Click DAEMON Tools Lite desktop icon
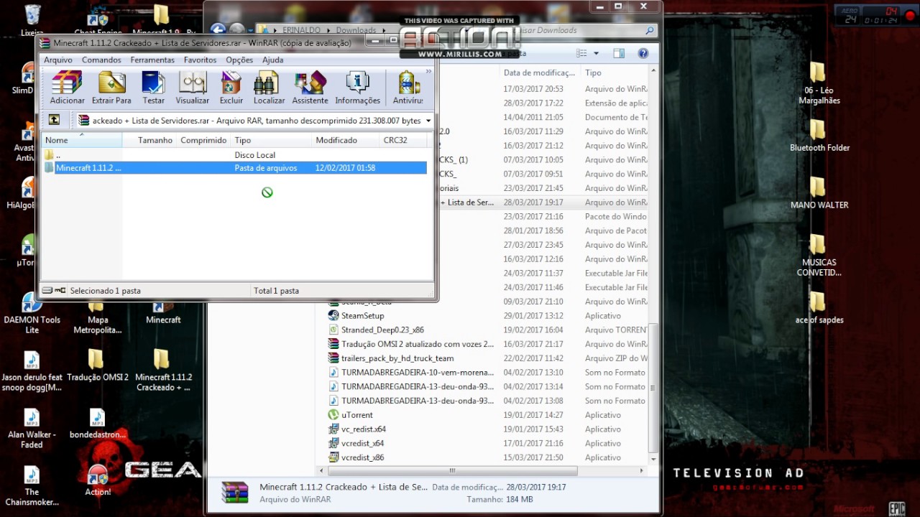 pyautogui.click(x=32, y=314)
